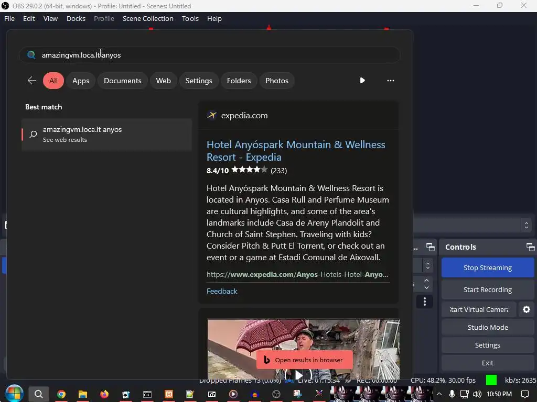Click the volume speaker icon in the system tray
This screenshot has height=402, width=537.
tap(477, 394)
